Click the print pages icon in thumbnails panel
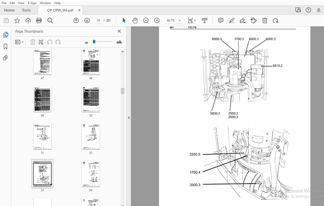 tap(41, 42)
